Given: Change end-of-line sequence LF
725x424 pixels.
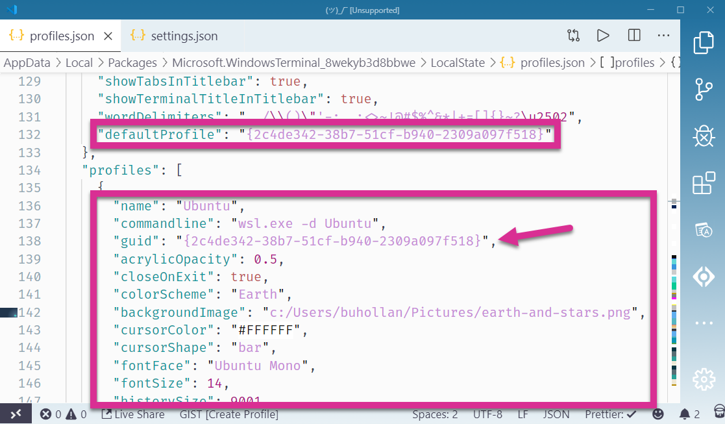Looking at the screenshot, I should pyautogui.click(x=522, y=414).
